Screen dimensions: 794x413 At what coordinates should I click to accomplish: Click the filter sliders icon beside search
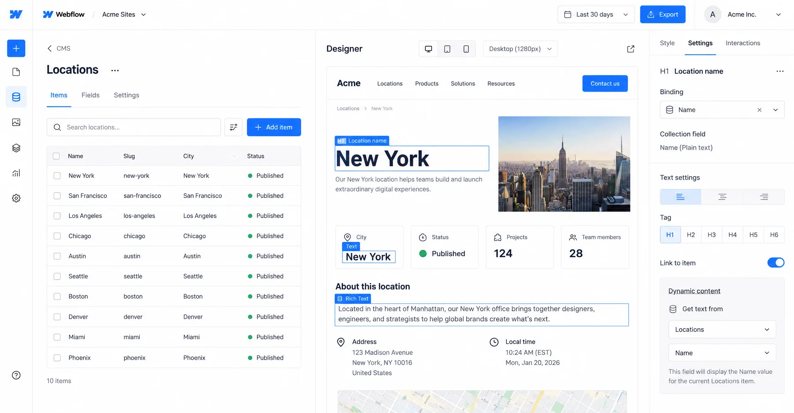point(233,127)
